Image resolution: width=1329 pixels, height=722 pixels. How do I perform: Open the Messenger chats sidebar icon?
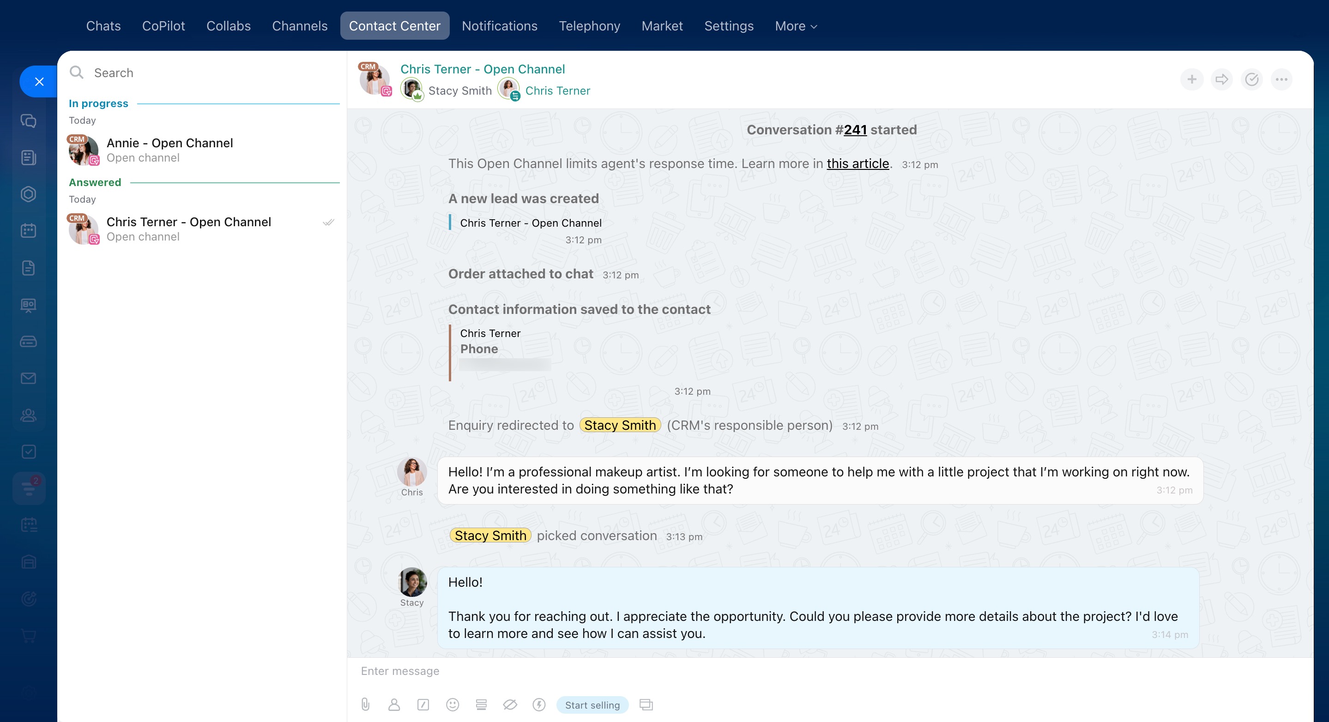coord(28,120)
